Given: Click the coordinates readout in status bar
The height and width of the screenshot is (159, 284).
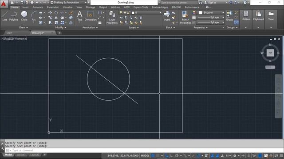Looking at the screenshot, I should click(x=123, y=155).
